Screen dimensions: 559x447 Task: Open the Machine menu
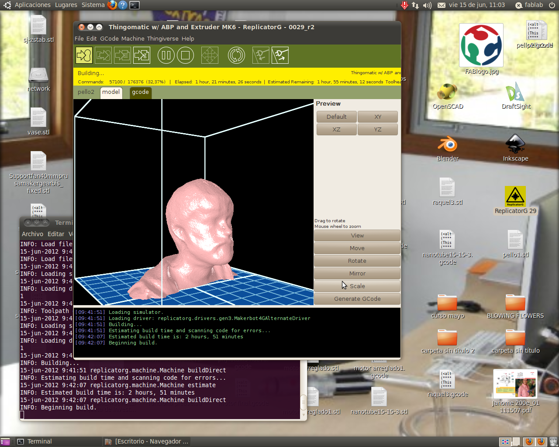click(133, 38)
